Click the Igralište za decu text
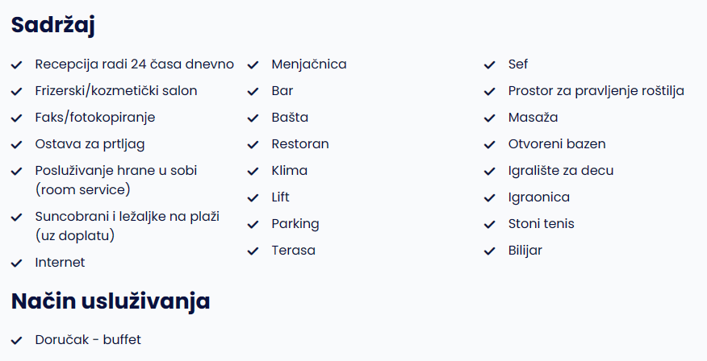Viewport: 707px width, 361px height. [x=560, y=171]
